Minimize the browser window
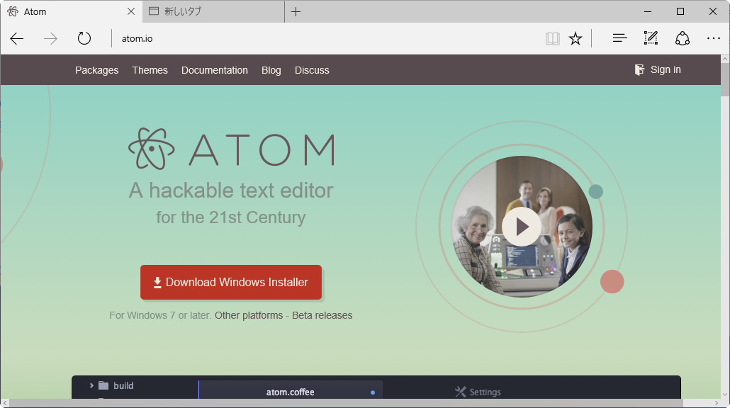Viewport: 730px width, 408px height. point(648,11)
